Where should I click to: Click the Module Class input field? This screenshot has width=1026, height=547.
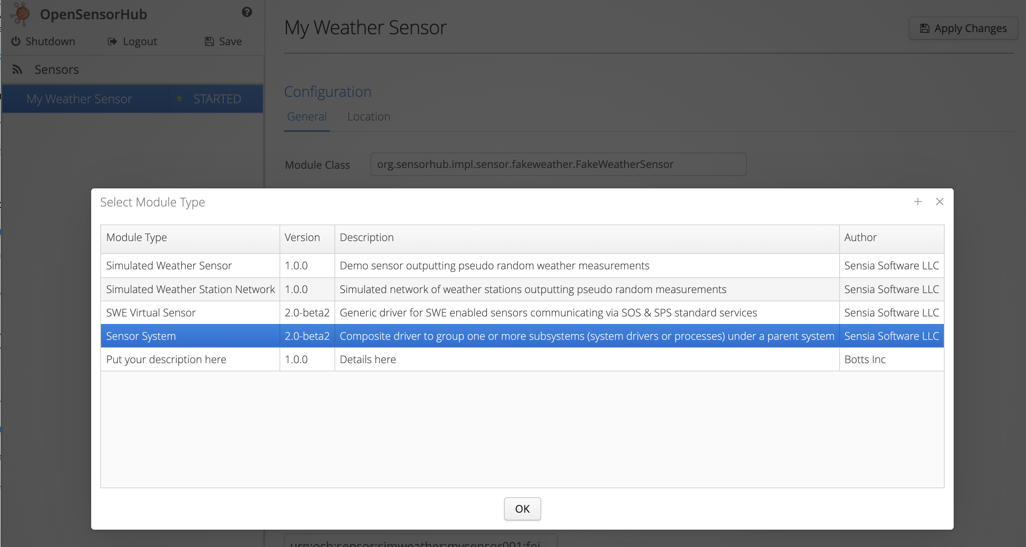557,165
